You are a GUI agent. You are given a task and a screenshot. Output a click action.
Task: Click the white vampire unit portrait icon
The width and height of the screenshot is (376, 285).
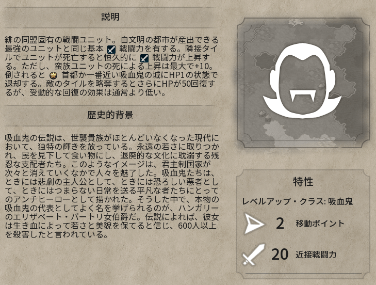302,81
